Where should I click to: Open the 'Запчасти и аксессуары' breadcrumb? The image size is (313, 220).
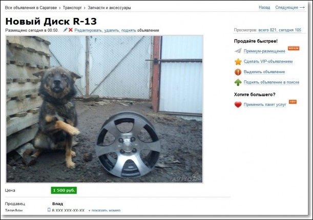(x=109, y=8)
